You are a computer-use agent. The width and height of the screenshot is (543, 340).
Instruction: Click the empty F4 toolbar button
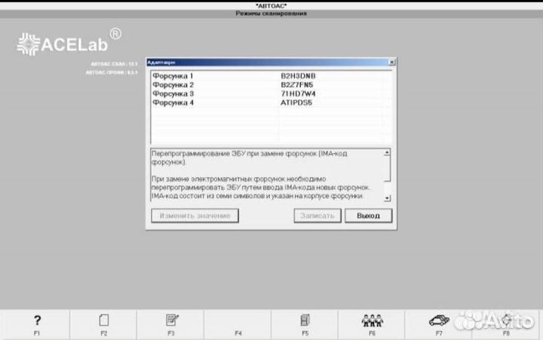pos(238,325)
